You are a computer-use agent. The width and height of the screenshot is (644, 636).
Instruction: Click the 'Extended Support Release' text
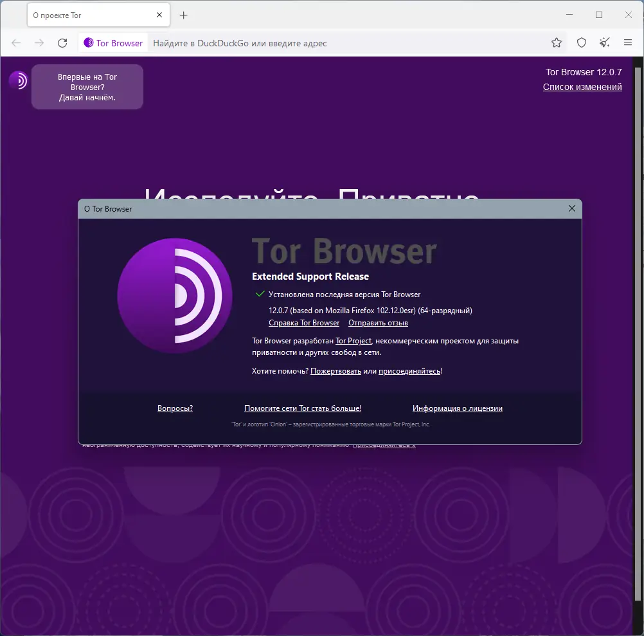point(310,277)
